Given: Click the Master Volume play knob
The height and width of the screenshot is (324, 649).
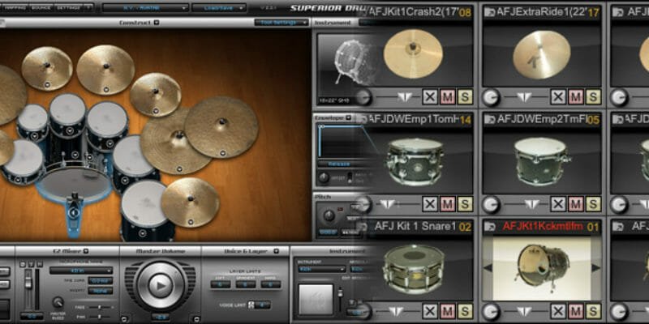Looking at the screenshot, I should pyautogui.click(x=160, y=285).
